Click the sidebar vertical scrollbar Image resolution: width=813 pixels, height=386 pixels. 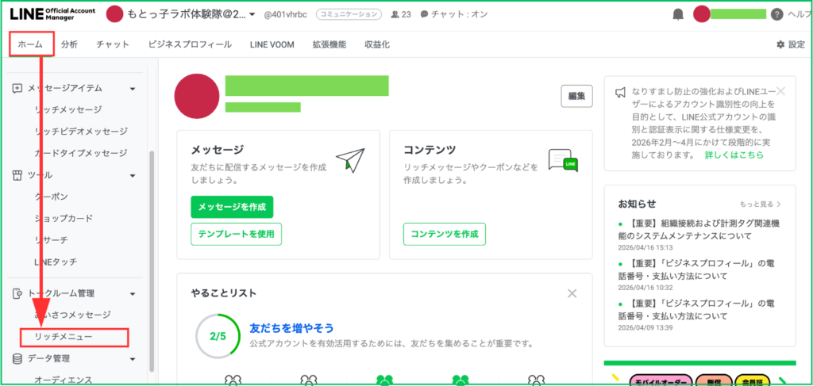pyautogui.click(x=152, y=261)
